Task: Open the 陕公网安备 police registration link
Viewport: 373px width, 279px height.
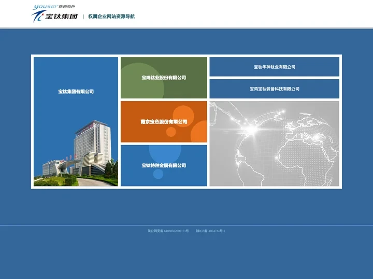Action: [x=168, y=231]
